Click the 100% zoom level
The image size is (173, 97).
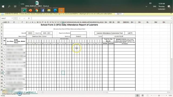pyautogui.click(x=170, y=95)
